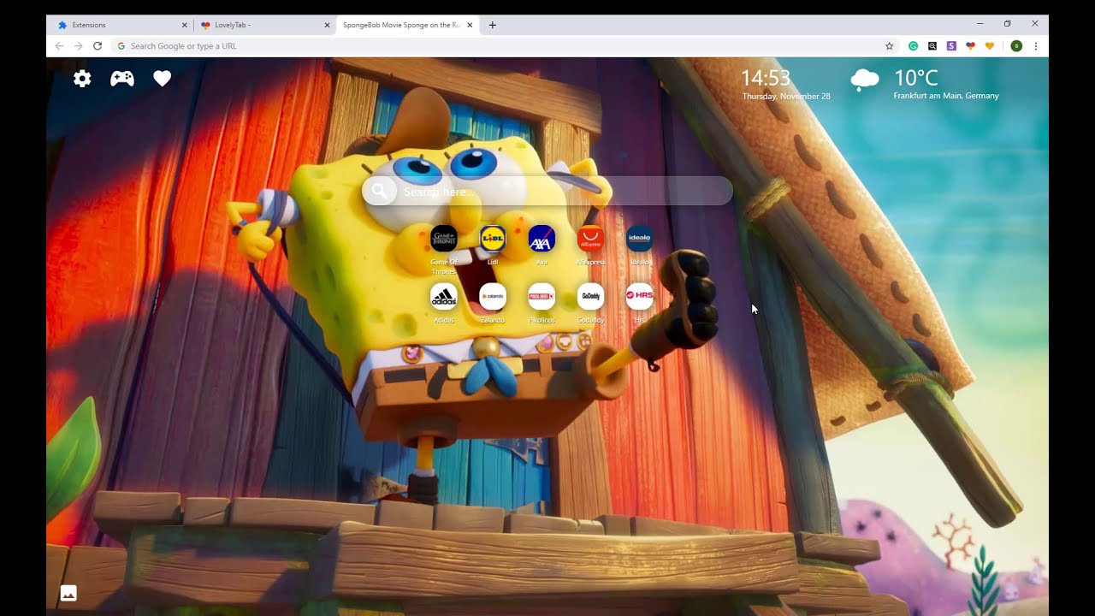Open the Adidas shortcut
1095x616 pixels.
444,297
